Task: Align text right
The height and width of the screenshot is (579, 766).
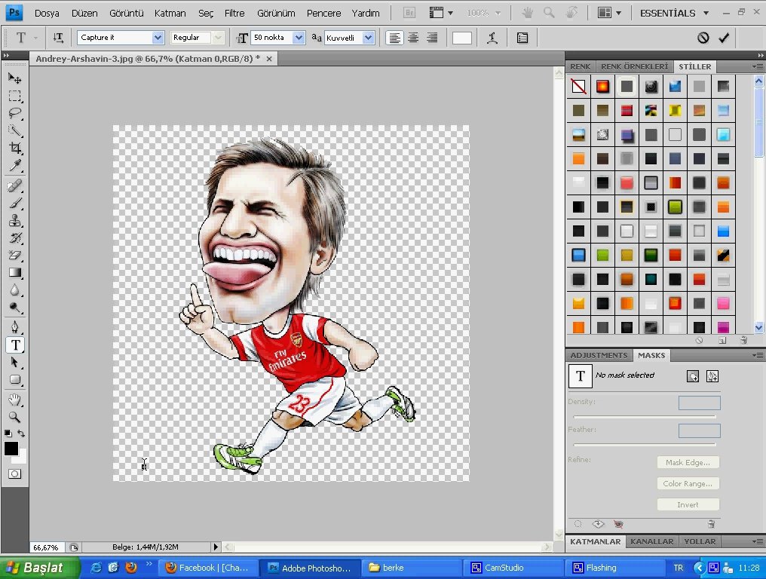Action: pyautogui.click(x=432, y=38)
